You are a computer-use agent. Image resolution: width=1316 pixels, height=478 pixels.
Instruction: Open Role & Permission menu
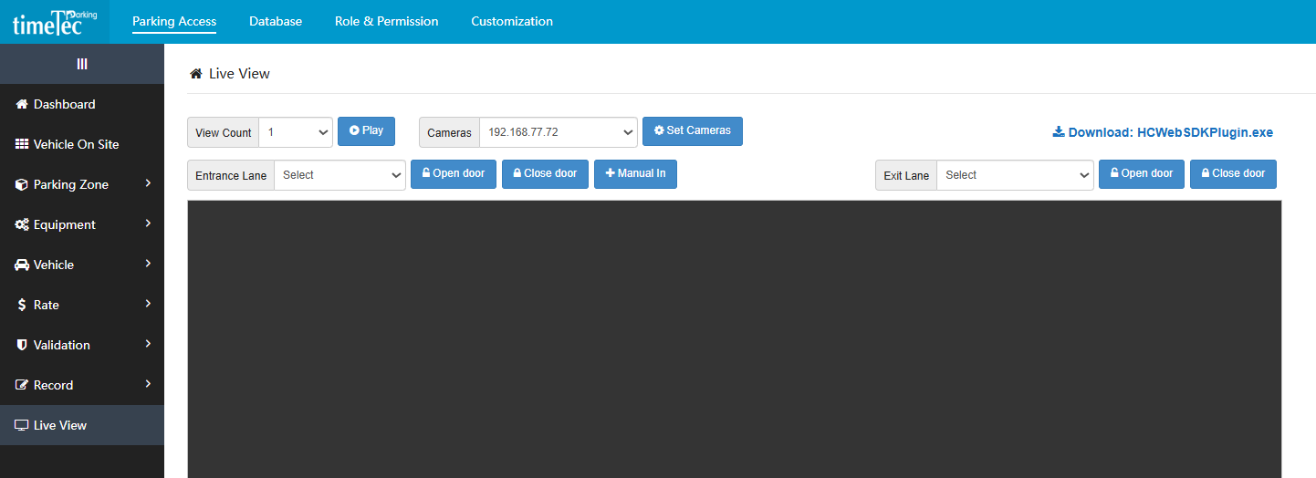[x=386, y=21]
